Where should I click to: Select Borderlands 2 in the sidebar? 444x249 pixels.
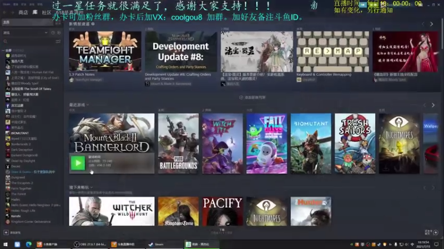point(21,144)
